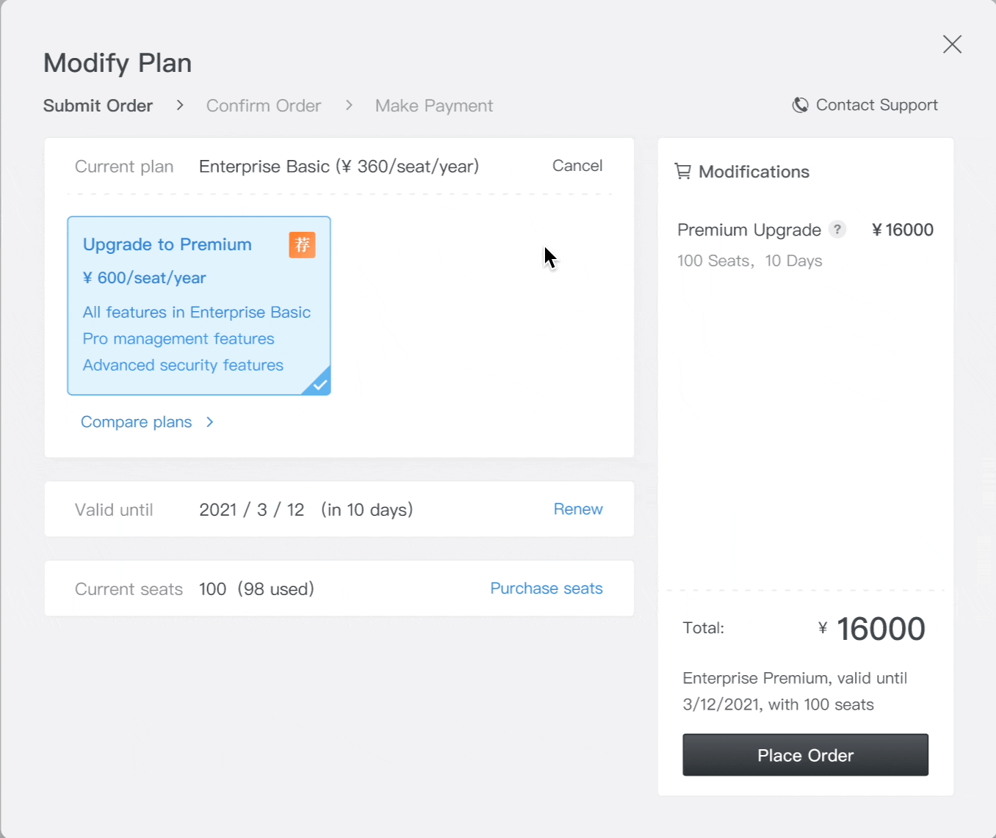Cancel the current plan
The width and height of the screenshot is (996, 838).
tap(577, 166)
